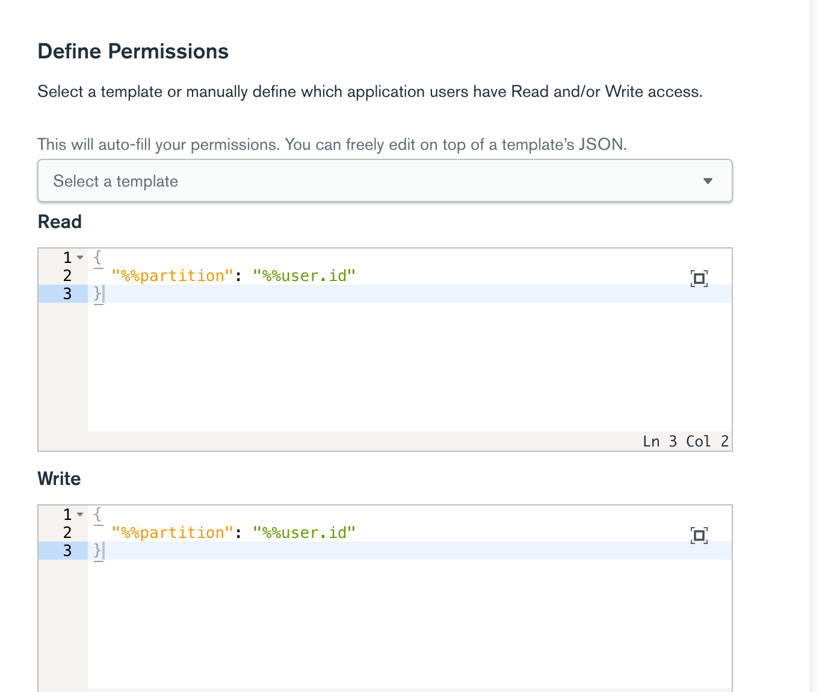Click the "%%partition" key in Write editor
Viewport: 828px width, 692px height.
point(172,533)
